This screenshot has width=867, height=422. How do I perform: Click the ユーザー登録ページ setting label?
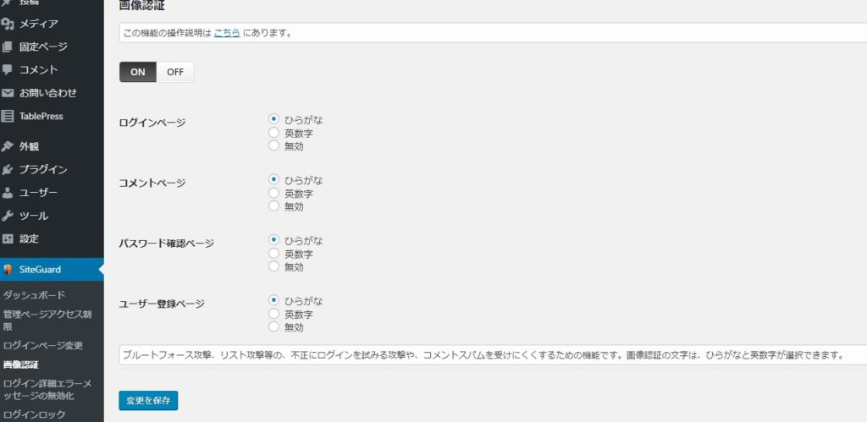162,304
